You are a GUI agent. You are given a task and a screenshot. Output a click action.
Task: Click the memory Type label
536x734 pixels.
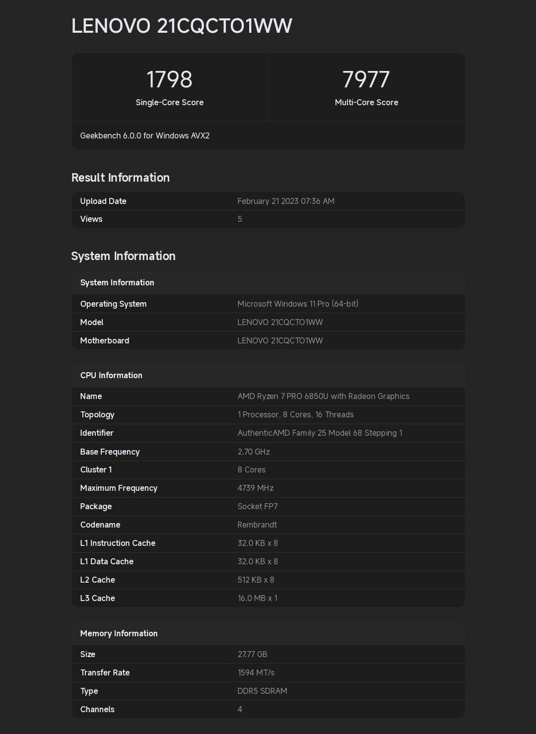(89, 691)
